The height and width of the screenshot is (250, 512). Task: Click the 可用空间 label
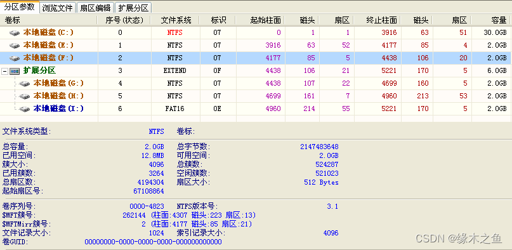(x=194, y=155)
